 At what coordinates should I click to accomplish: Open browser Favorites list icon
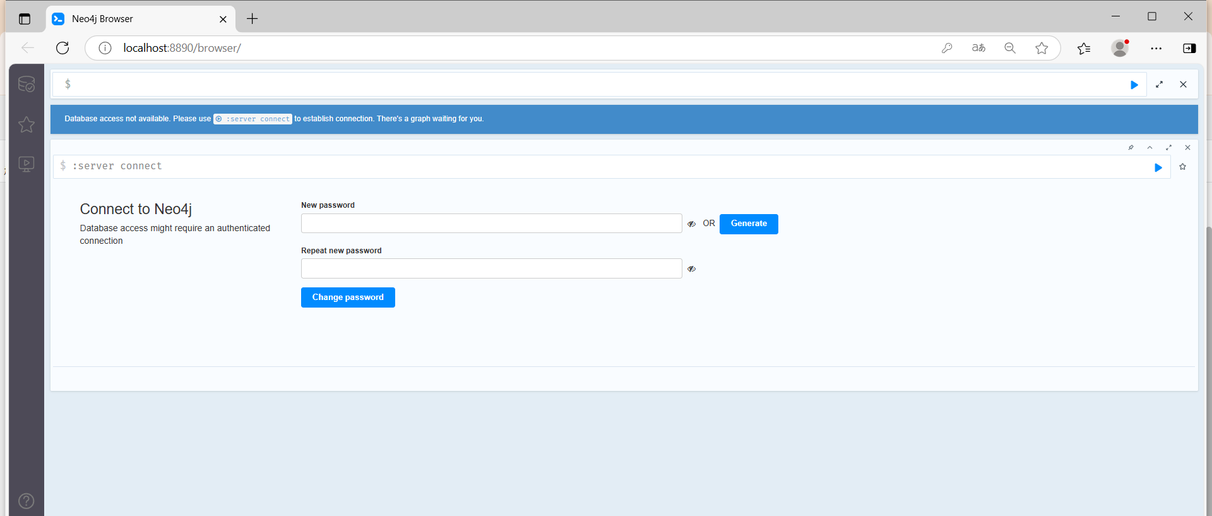(x=1084, y=48)
